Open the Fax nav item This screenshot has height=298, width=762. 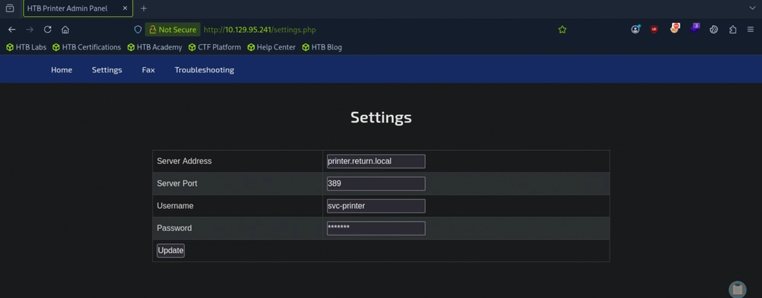coord(149,69)
